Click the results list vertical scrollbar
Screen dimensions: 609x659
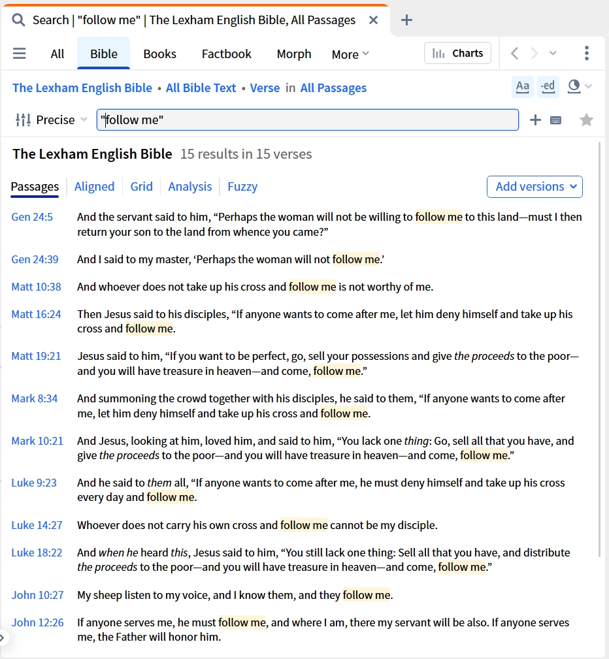point(599,349)
